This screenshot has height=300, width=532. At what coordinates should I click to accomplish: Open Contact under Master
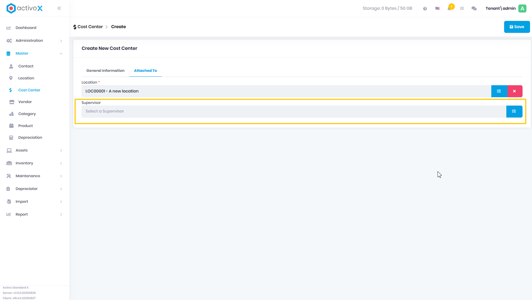26,66
